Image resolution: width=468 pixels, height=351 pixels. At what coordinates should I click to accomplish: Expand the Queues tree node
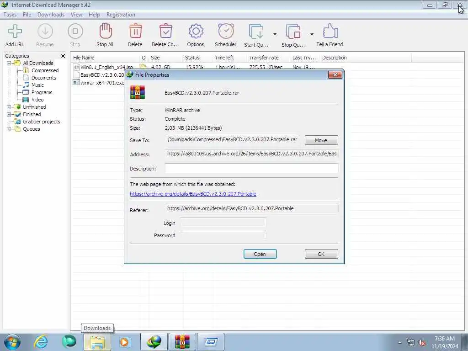pyautogui.click(x=9, y=129)
